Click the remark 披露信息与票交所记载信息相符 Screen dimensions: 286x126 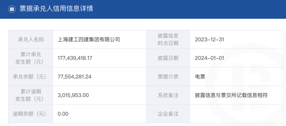[231, 95]
